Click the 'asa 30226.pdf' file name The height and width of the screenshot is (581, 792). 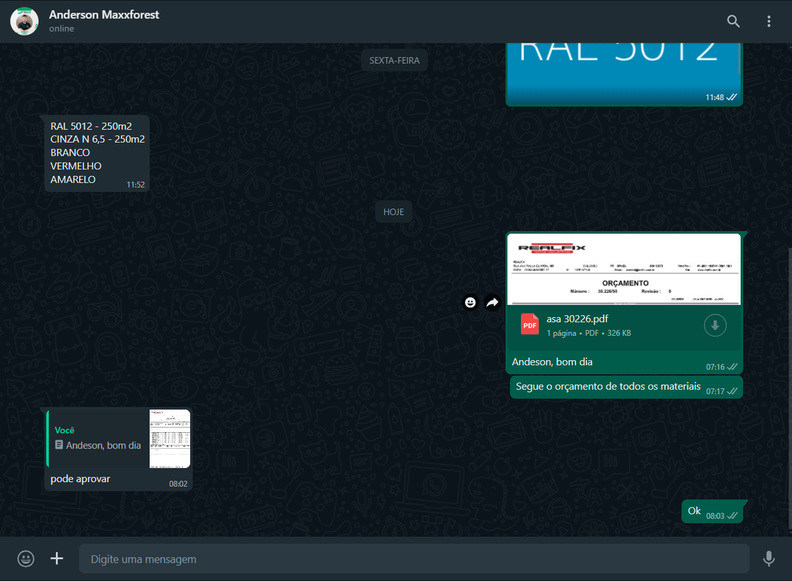[577, 319]
